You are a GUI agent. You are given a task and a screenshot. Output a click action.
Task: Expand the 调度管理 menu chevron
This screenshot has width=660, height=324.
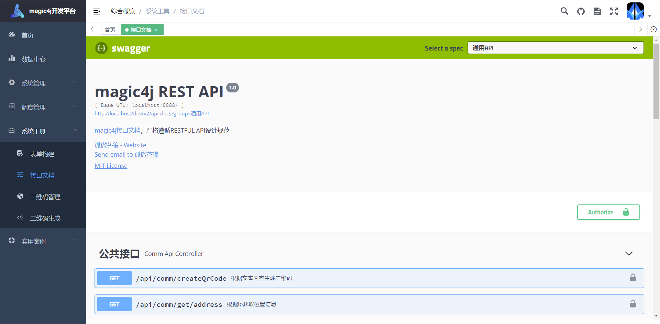pos(75,106)
